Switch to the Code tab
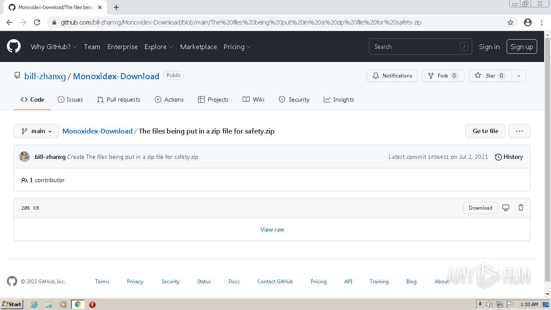Screen dimensions: 551x310 coord(32,99)
